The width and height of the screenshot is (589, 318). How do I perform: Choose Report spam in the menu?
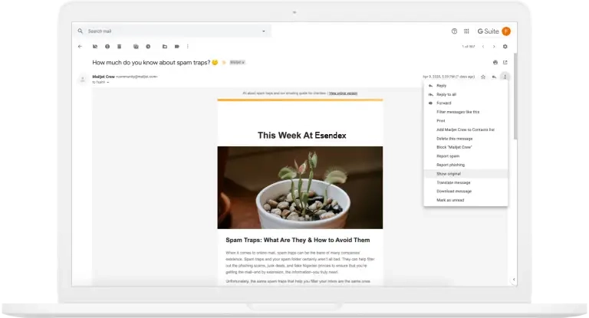tap(466, 156)
